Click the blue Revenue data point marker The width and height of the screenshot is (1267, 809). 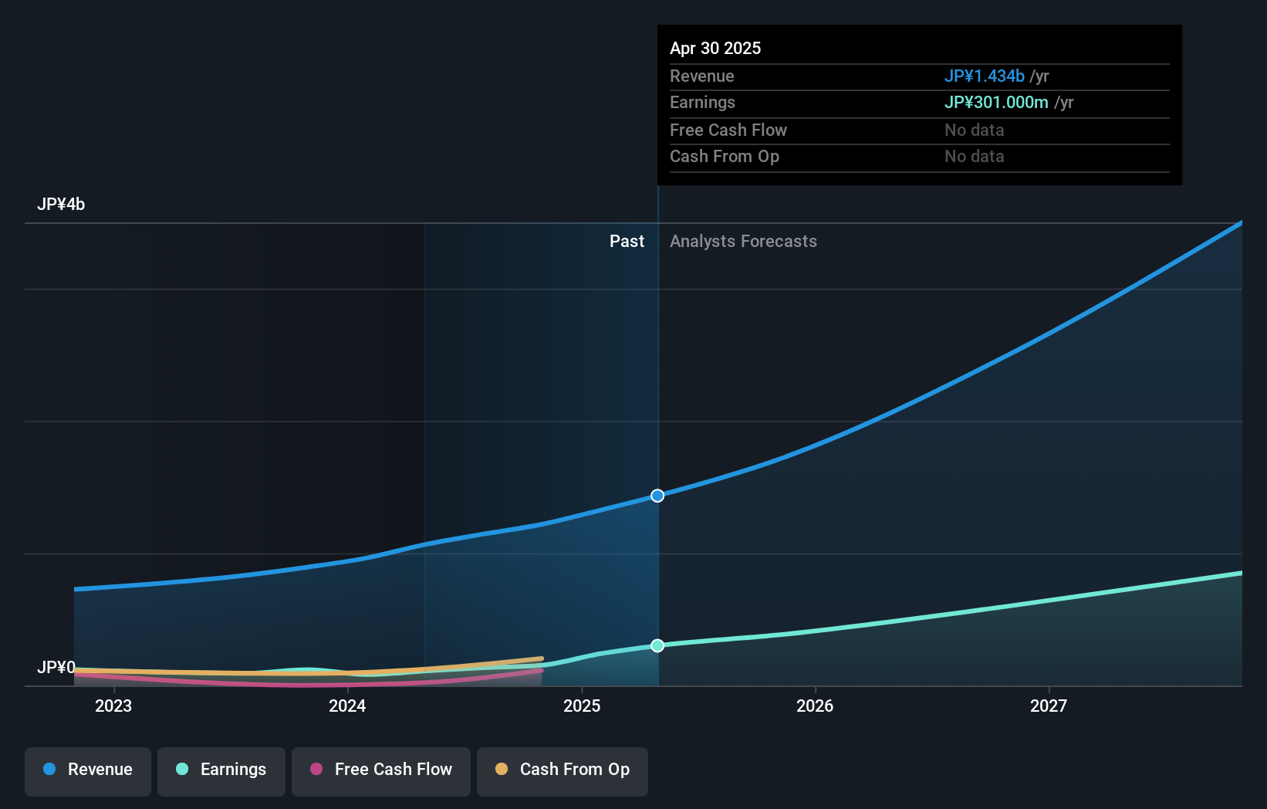[x=657, y=496]
